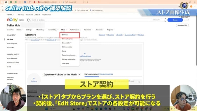Expand the Reports menu
The width and height of the screenshot is (197, 111).
(x=111, y=30)
